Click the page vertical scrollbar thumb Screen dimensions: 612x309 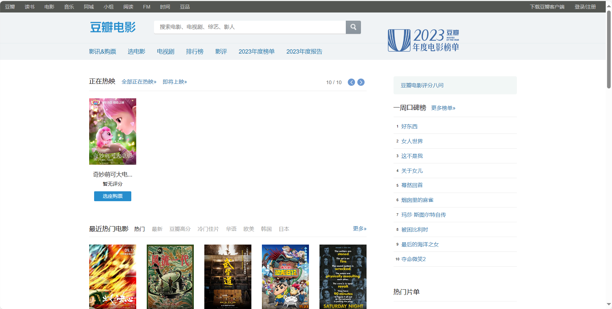[x=609, y=49]
